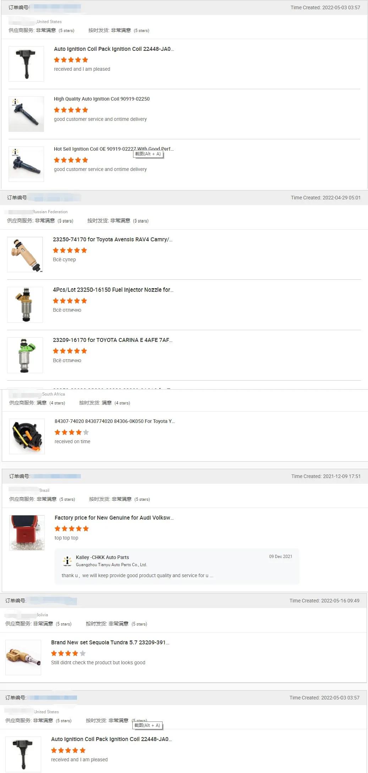Click the Sequoia Tundra 5.7 injector image

point(23,657)
